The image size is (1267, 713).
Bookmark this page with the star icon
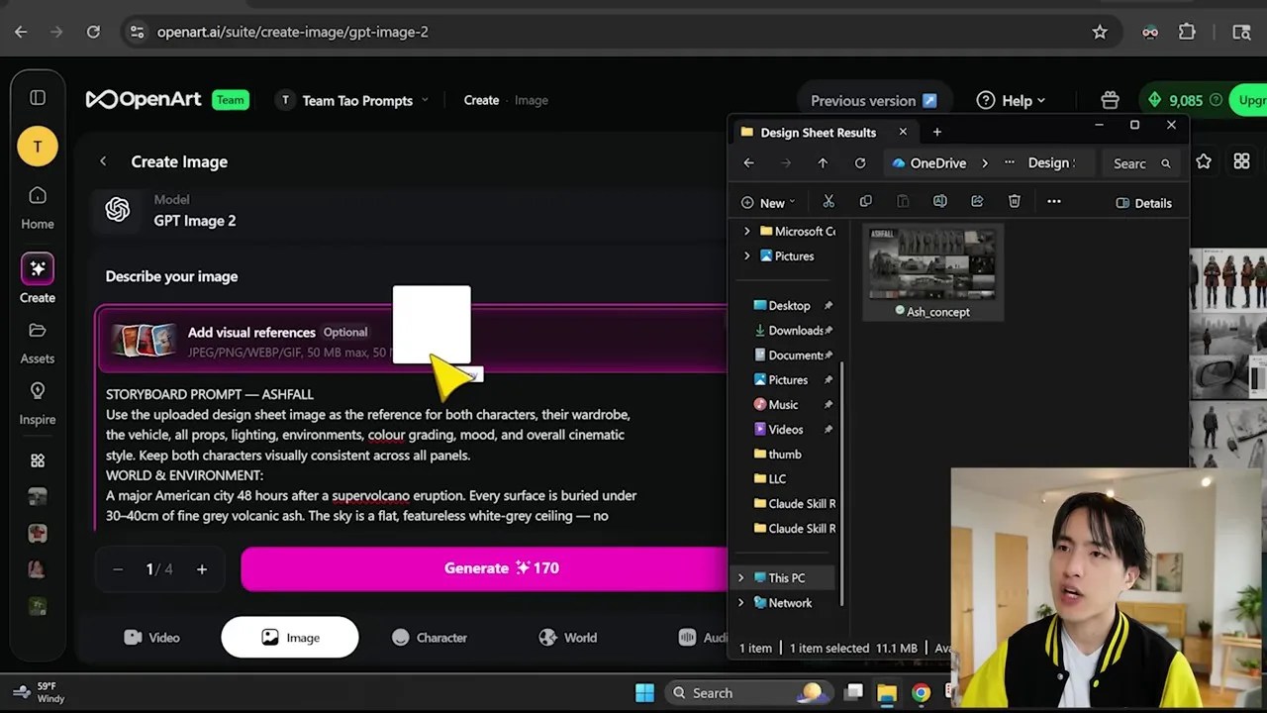pos(1100,32)
